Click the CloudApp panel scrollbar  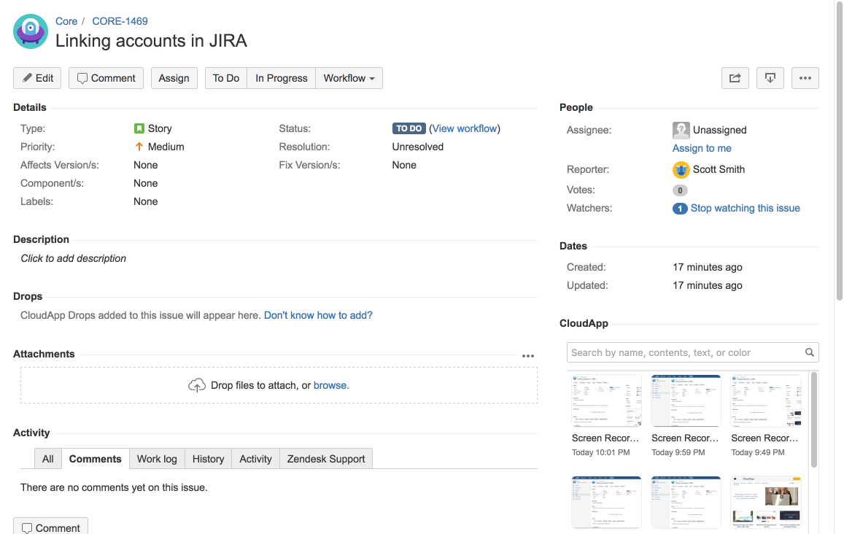pyautogui.click(x=814, y=420)
